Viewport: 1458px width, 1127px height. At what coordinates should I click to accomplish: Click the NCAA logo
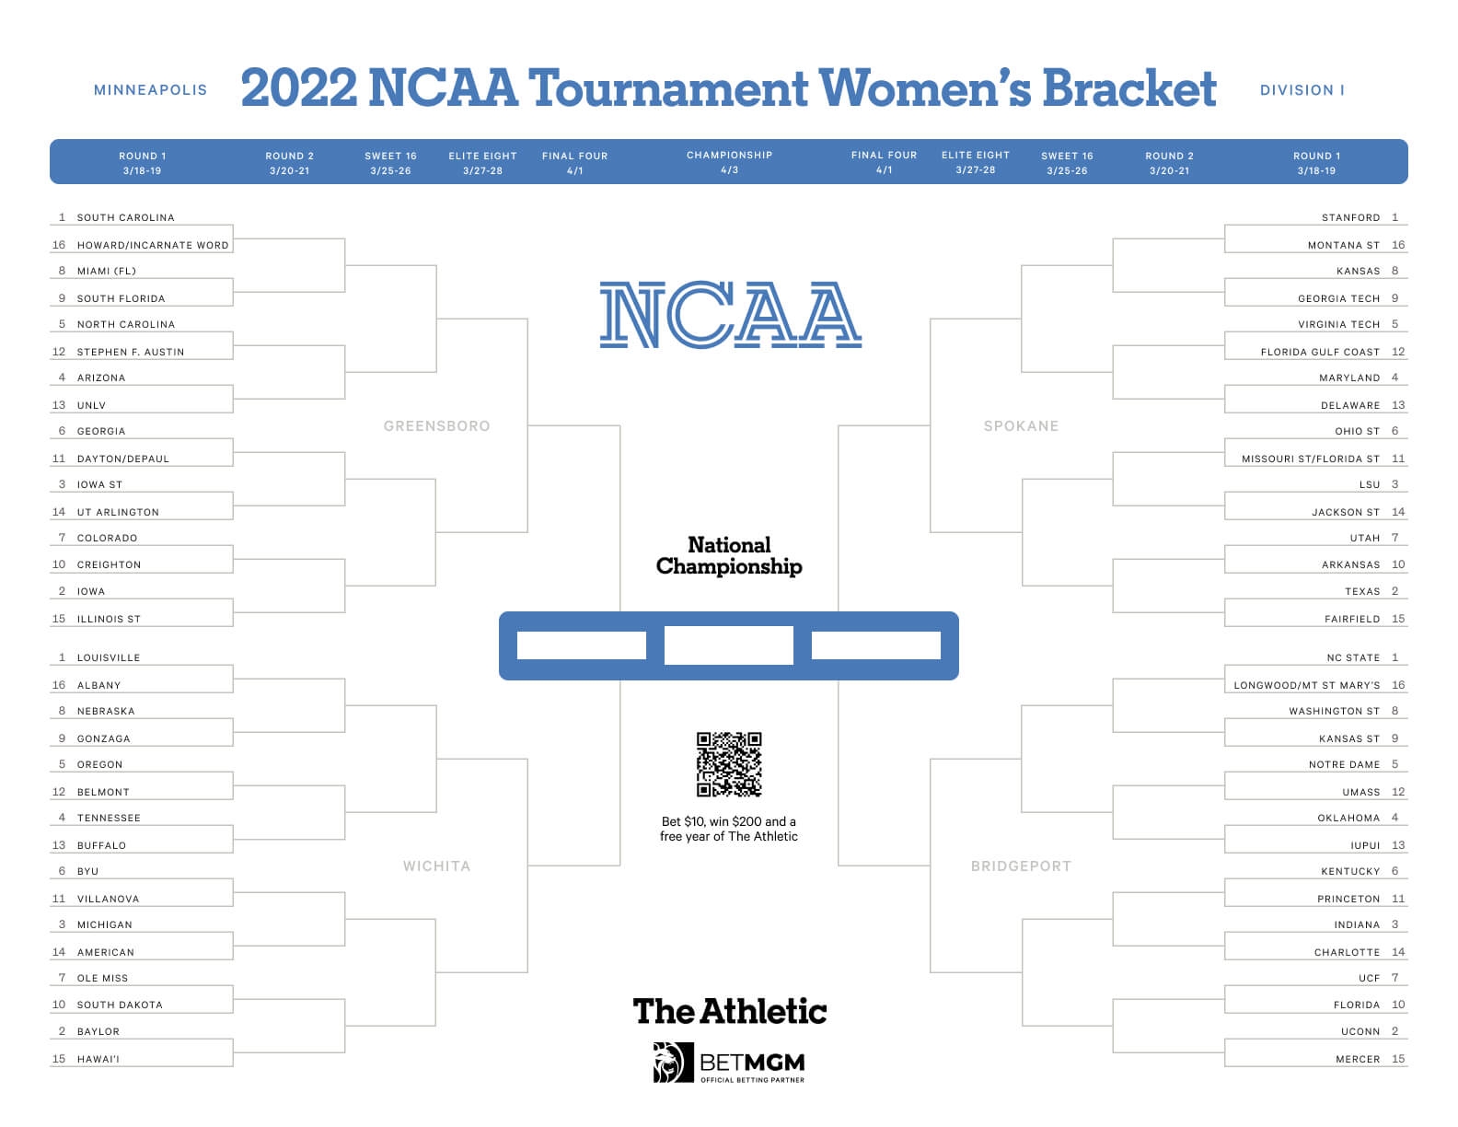pyautogui.click(x=730, y=315)
